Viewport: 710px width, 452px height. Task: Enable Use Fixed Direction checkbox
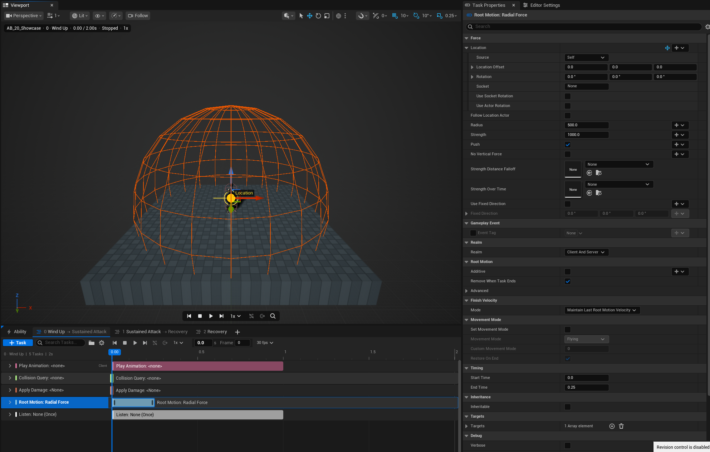tap(568, 204)
